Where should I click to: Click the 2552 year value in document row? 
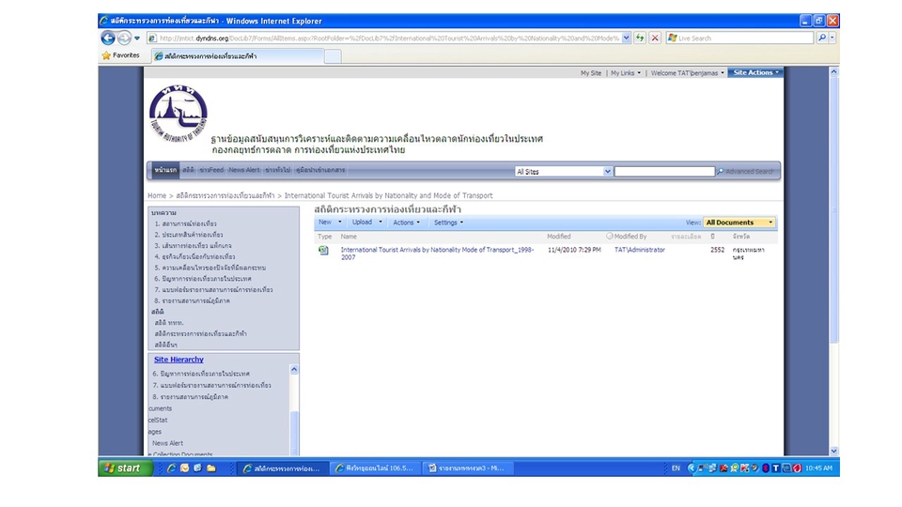pyautogui.click(x=717, y=250)
